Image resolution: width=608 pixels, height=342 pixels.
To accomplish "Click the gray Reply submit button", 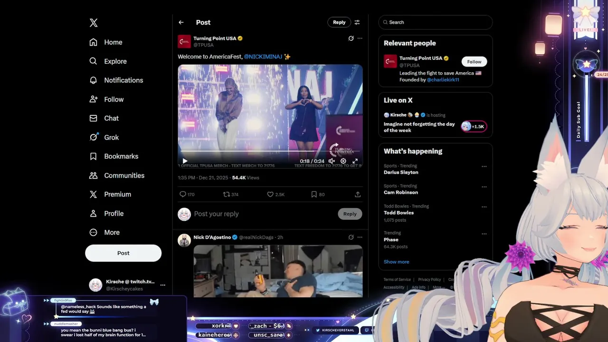I will [x=350, y=214].
